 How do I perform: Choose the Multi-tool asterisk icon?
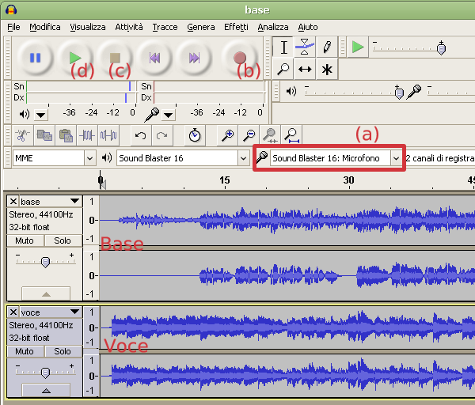click(325, 70)
